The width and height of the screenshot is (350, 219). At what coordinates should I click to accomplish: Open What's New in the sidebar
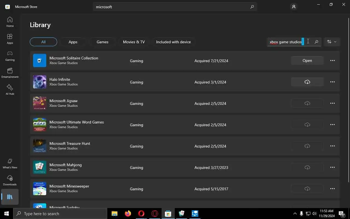10,163
